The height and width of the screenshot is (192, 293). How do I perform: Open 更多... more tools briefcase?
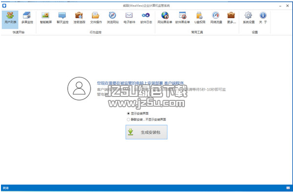point(231,18)
